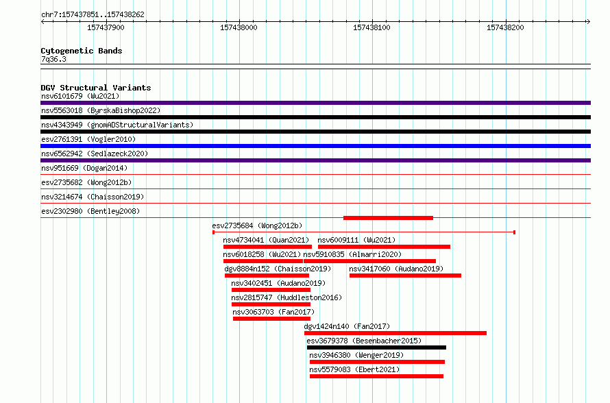
Task: Click the 157438200 scale label
Action: click(505, 27)
